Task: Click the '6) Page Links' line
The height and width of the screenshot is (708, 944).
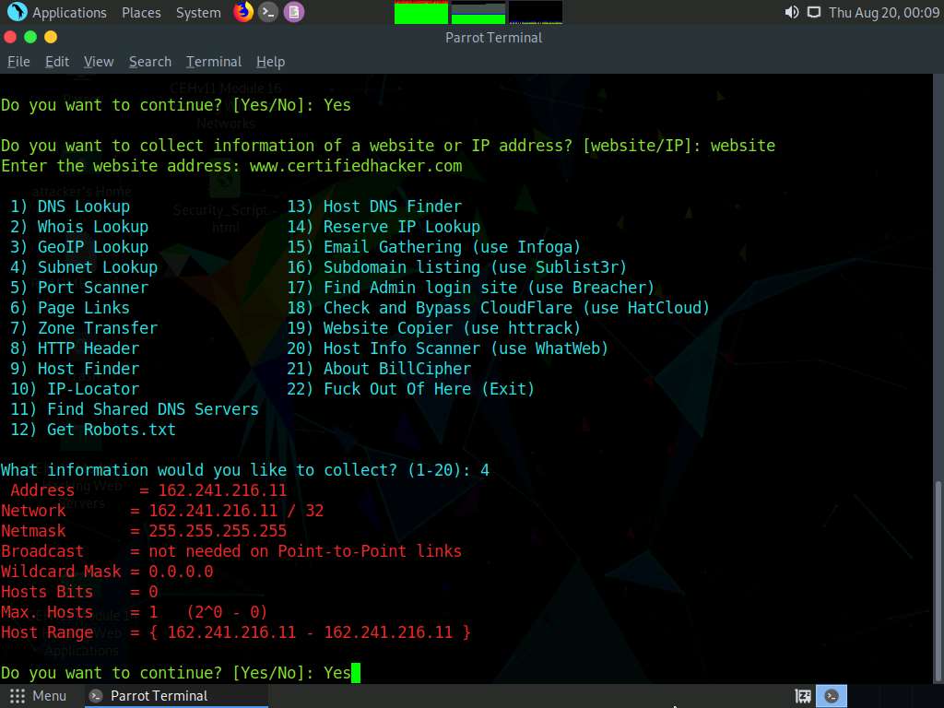Action: click(x=70, y=308)
